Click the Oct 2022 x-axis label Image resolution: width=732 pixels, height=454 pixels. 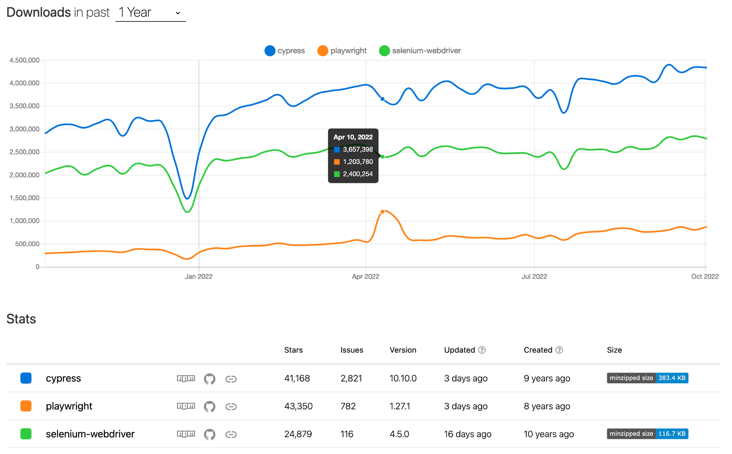tap(704, 276)
